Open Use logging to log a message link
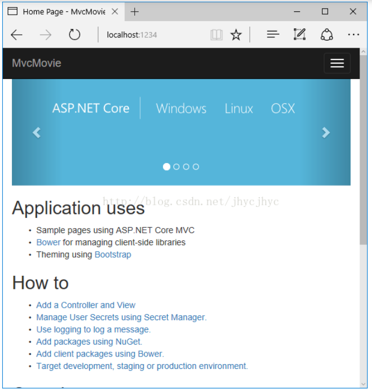This screenshot has width=372, height=389. pyautogui.click(x=94, y=329)
